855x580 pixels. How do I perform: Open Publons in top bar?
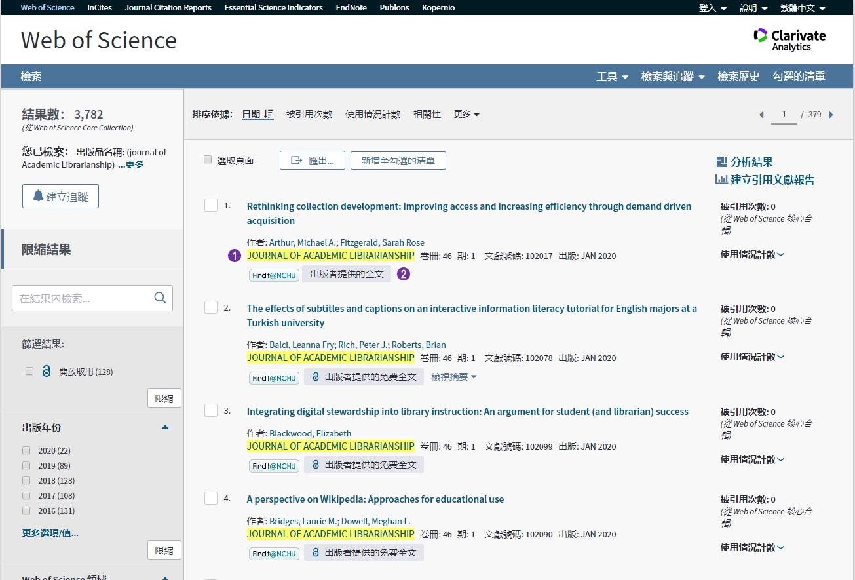(394, 8)
